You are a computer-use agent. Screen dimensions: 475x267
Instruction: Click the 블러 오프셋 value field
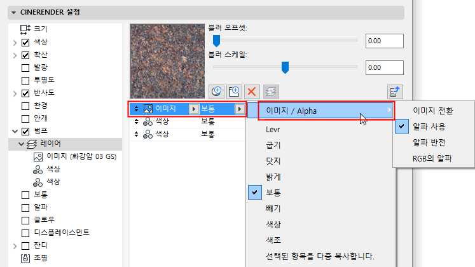(385, 41)
